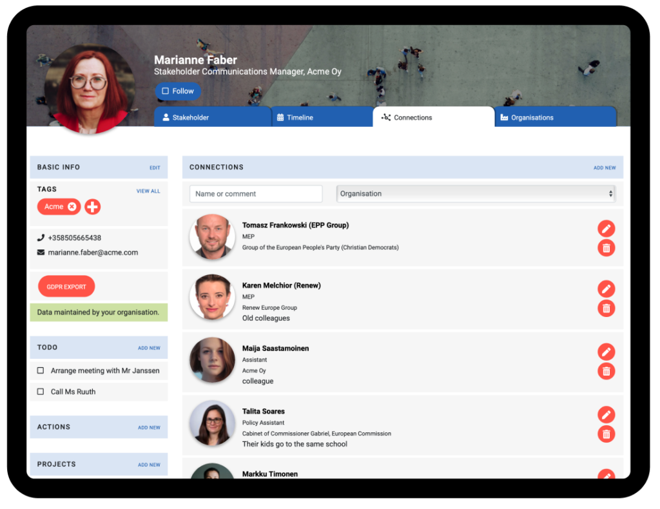This screenshot has width=660, height=509.
Task: Click the email marianne.faber@acme.com
Action: [93, 253]
